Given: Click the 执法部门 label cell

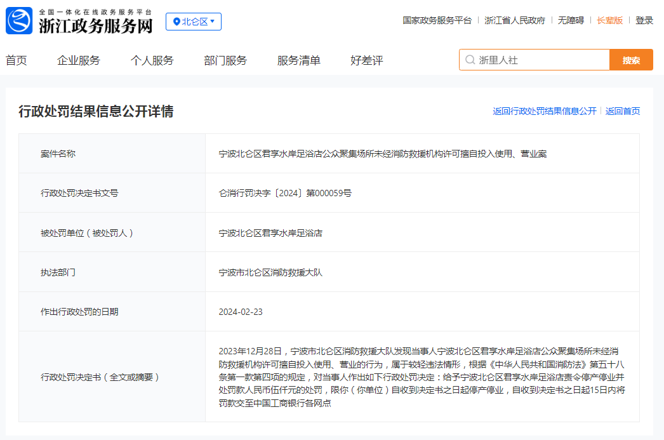Looking at the screenshot, I should point(112,272).
